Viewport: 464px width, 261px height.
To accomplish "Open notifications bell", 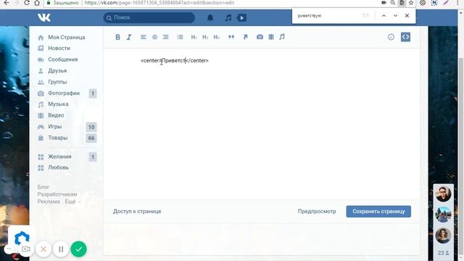I will click(x=210, y=17).
